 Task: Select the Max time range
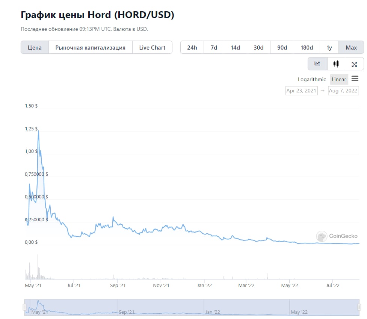pyautogui.click(x=351, y=47)
